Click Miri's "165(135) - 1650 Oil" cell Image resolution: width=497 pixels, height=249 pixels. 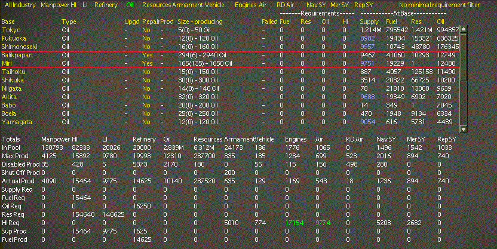click(x=205, y=63)
